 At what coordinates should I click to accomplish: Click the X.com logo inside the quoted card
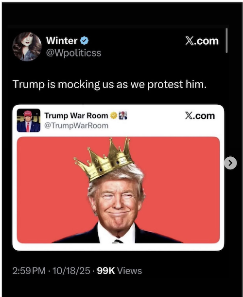200,115
